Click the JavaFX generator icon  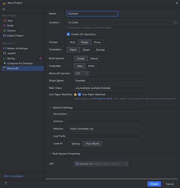pyautogui.click(x=5, y=53)
